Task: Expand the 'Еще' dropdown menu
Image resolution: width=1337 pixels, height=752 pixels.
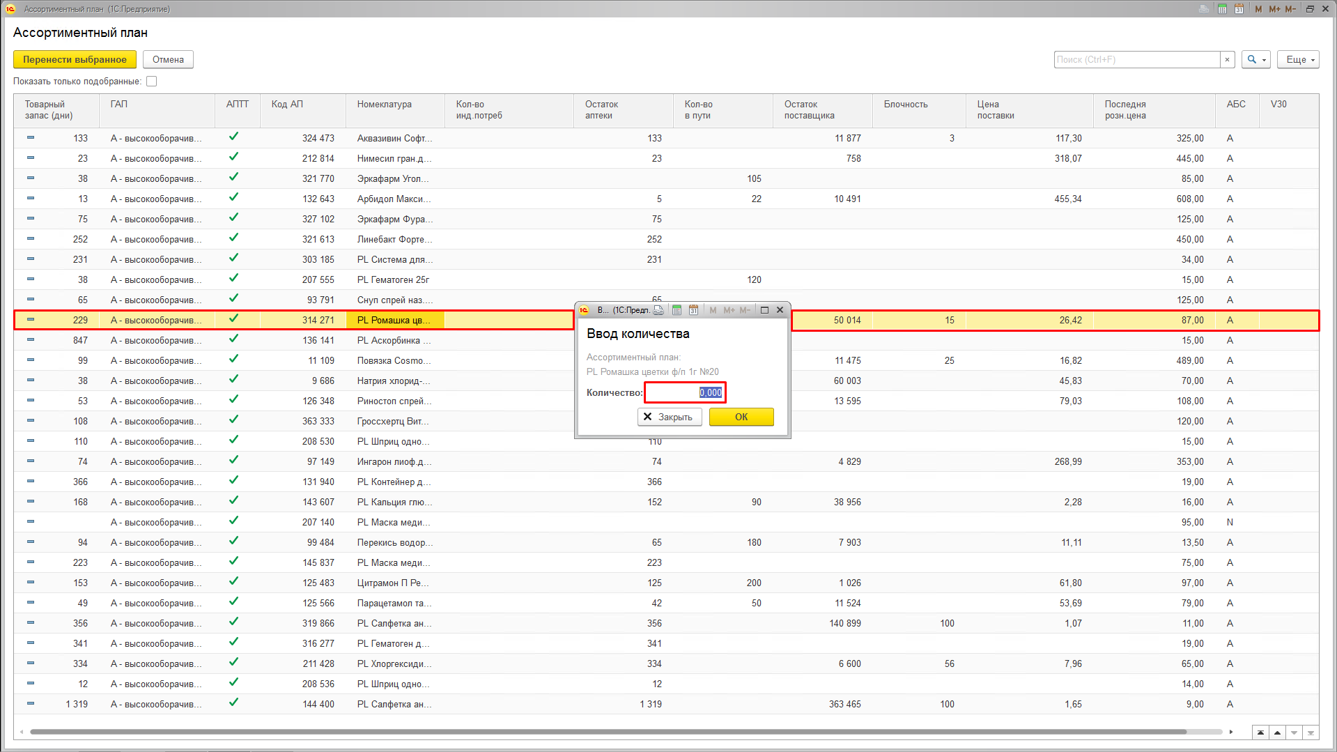Action: (1298, 60)
